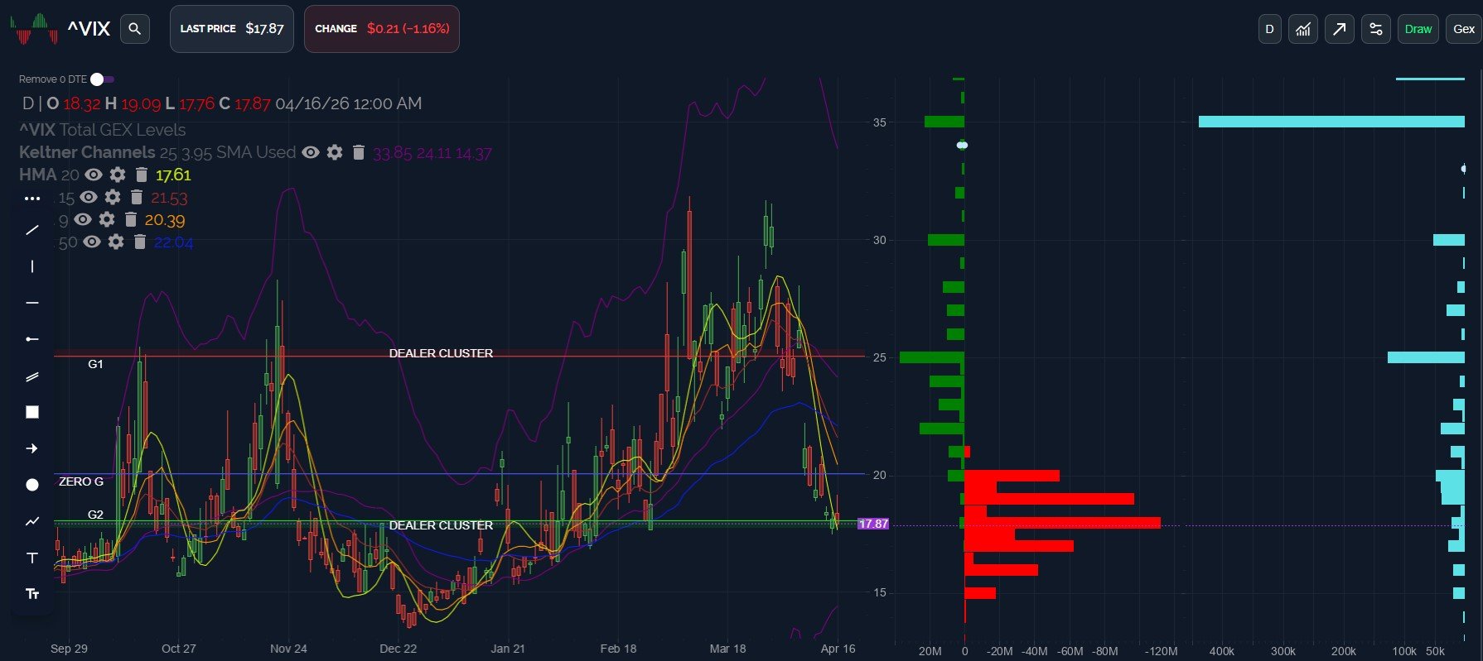Select the horizontal line drawing tool
1483x661 pixels.
(32, 303)
